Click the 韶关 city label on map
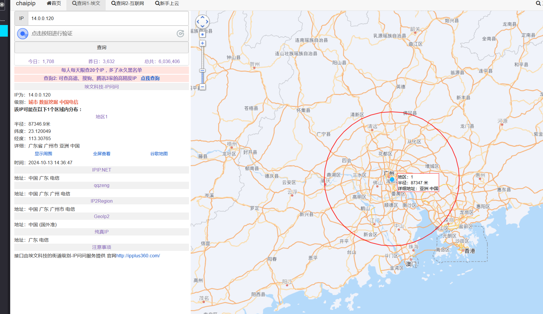This screenshot has height=314, width=543. click(415, 29)
